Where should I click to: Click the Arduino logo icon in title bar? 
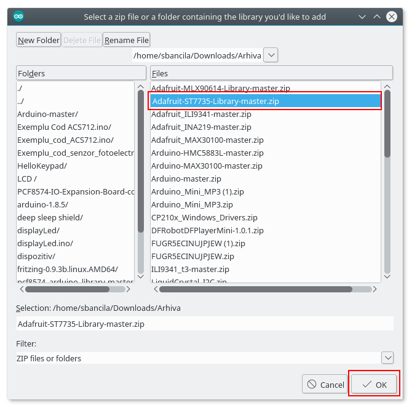pyautogui.click(x=18, y=17)
